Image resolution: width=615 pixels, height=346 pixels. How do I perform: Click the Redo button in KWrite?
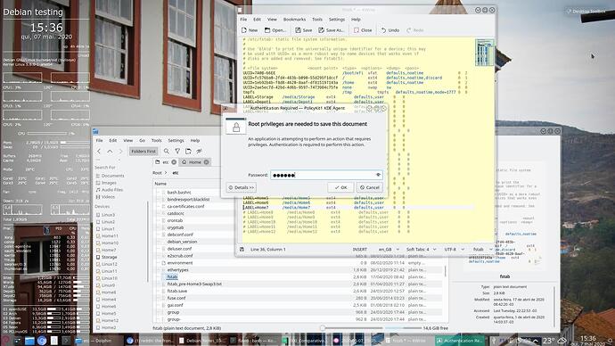pos(415,30)
